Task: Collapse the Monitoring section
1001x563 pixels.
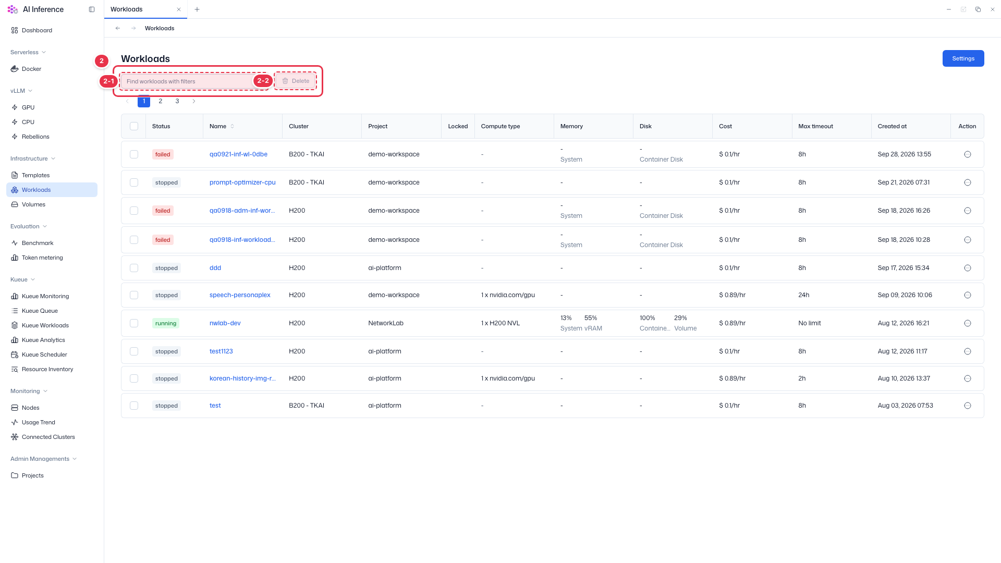Action: (29, 391)
